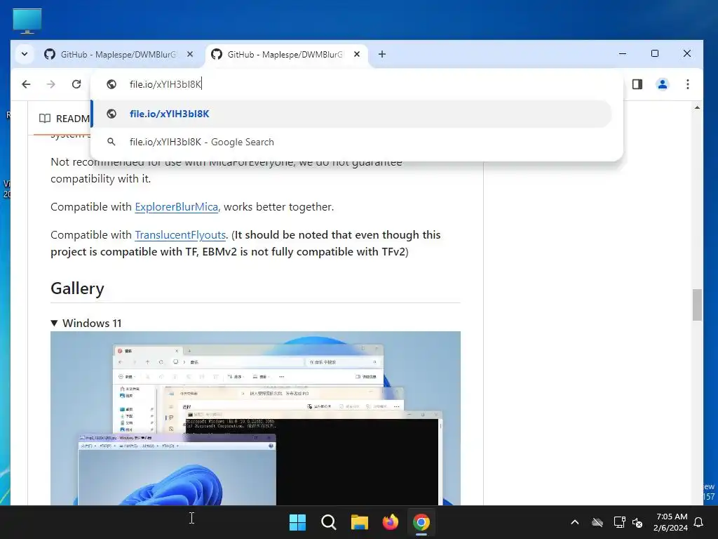
Task: Open the network tray icon
Action: (619, 522)
